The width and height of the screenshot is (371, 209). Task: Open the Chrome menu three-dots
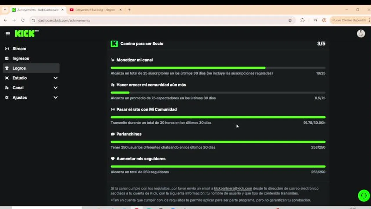(x=369, y=20)
